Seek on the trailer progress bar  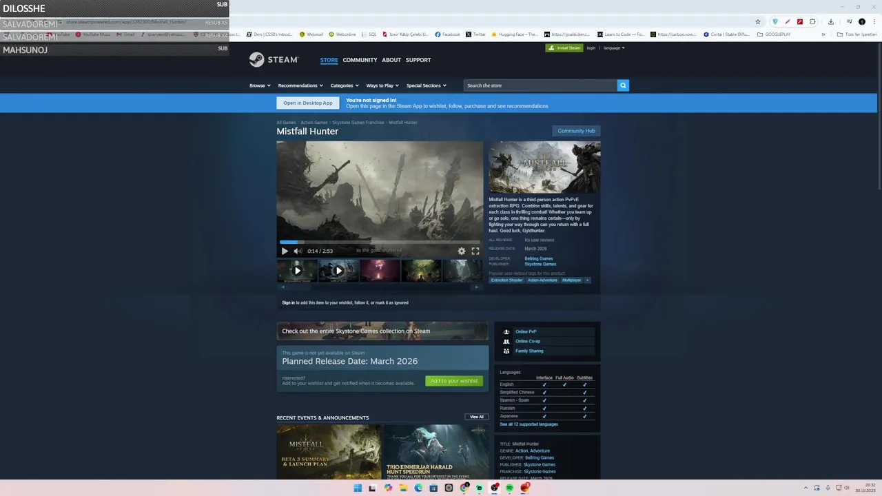click(380, 242)
